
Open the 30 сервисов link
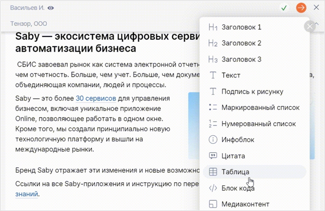tap(96, 98)
